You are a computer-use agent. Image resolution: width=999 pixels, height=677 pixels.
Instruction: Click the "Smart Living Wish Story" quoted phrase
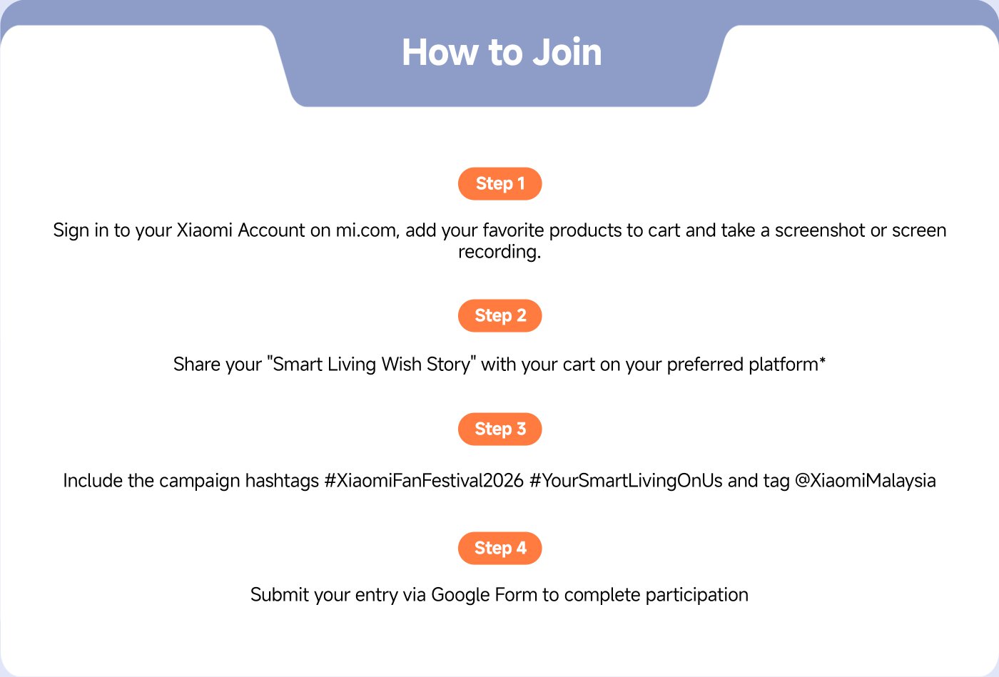pyautogui.click(x=371, y=365)
